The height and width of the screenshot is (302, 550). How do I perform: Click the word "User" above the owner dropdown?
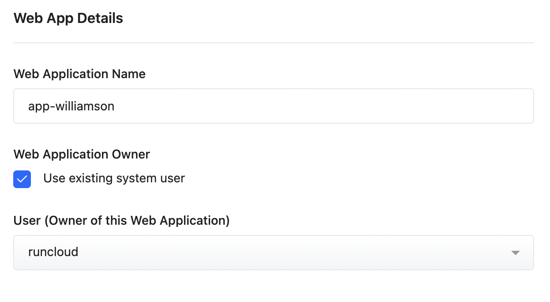27,220
